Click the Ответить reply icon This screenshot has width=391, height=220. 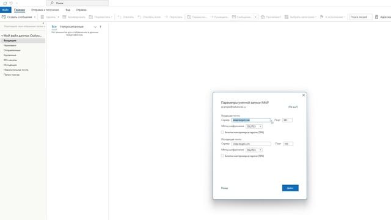click(x=119, y=17)
